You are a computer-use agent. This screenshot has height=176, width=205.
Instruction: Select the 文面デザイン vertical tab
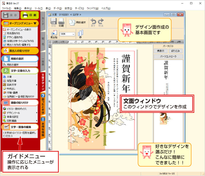tap(43, 82)
